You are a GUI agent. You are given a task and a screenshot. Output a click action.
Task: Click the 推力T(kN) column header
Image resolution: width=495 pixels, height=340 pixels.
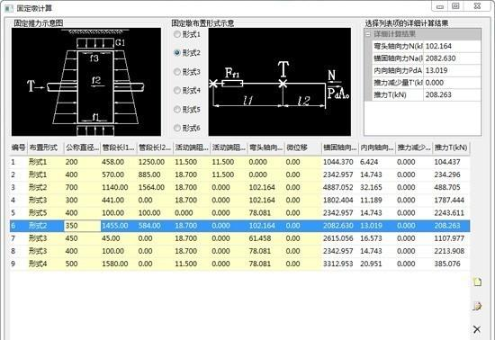tap(451, 148)
